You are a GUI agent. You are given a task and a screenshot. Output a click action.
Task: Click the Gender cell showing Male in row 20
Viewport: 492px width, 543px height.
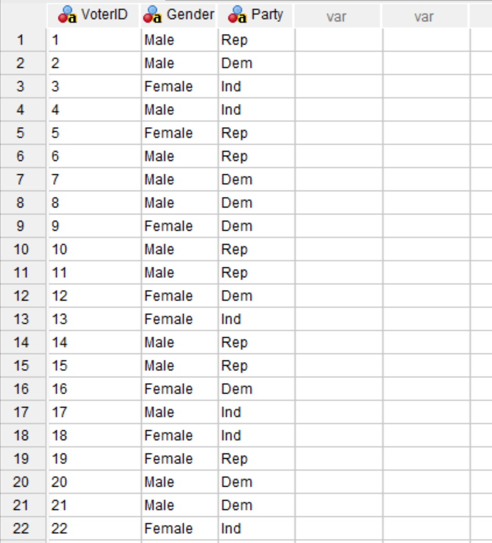click(178, 482)
